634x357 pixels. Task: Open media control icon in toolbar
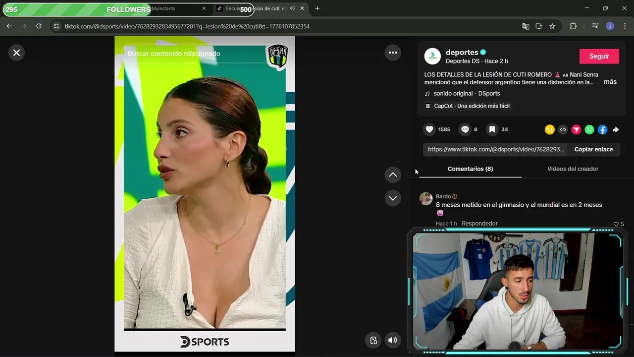click(595, 26)
